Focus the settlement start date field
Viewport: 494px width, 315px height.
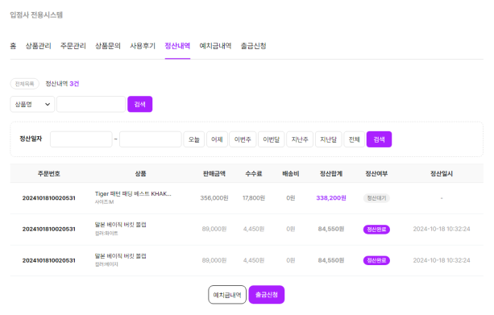pyautogui.click(x=81, y=139)
